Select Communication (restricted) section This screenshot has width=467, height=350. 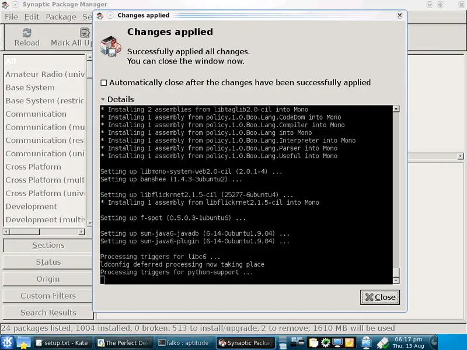[45, 141]
